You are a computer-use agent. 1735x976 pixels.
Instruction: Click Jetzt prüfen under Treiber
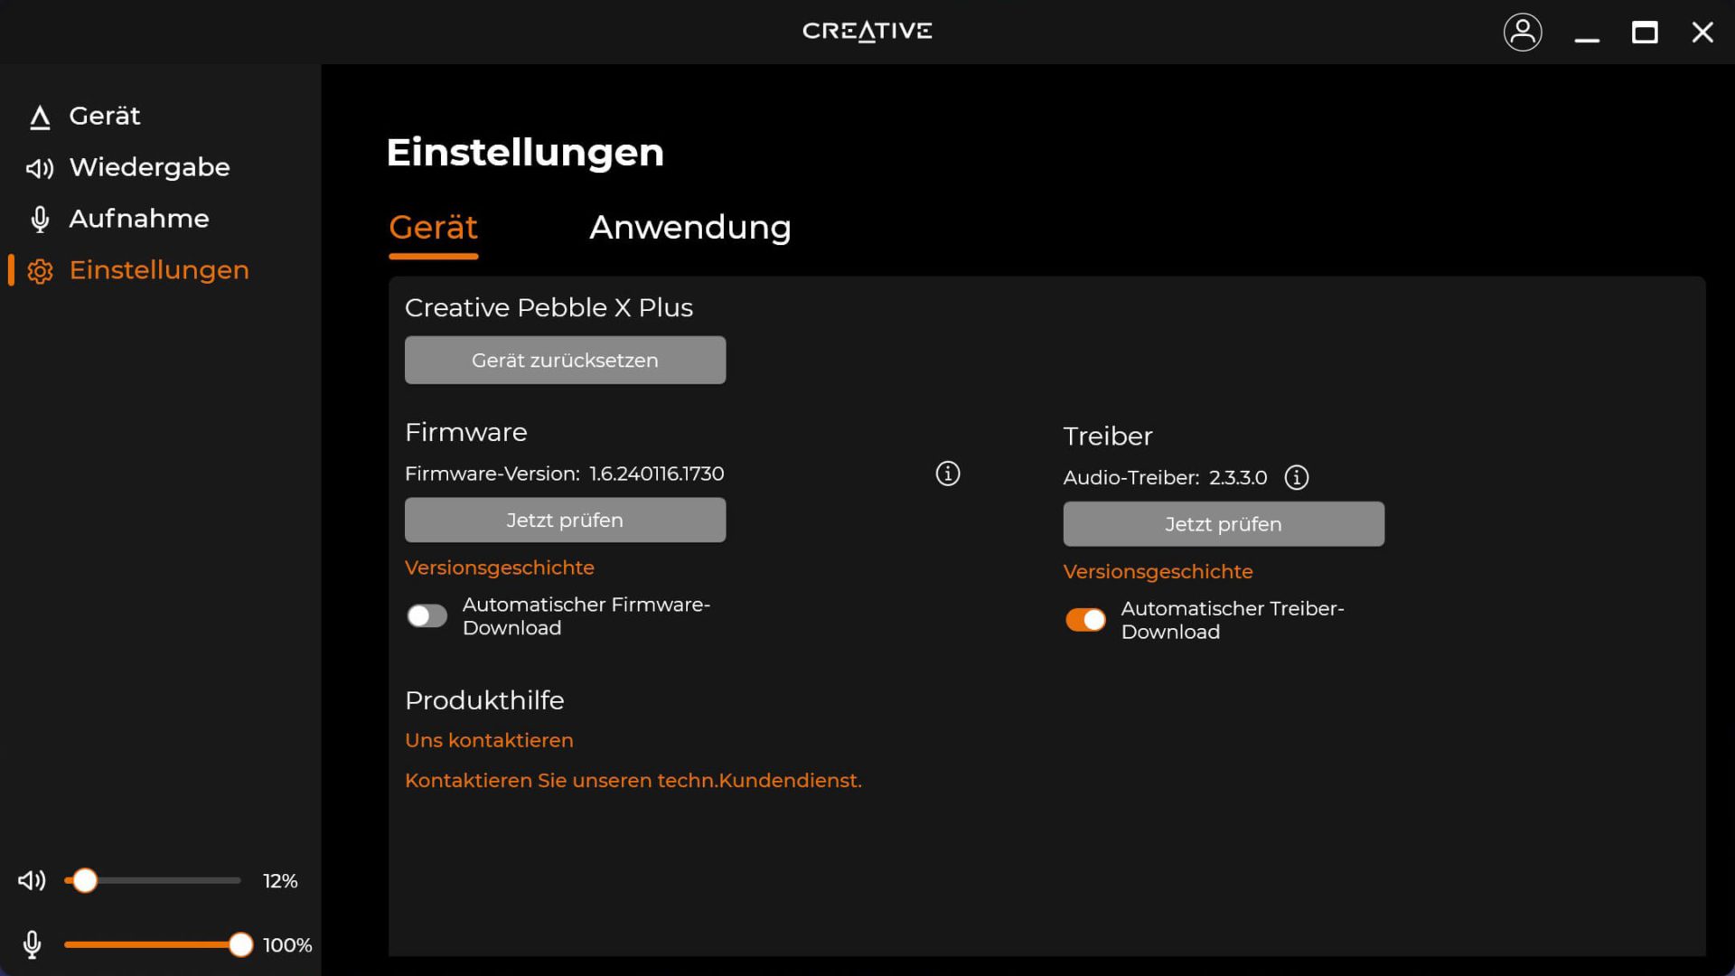(1223, 524)
